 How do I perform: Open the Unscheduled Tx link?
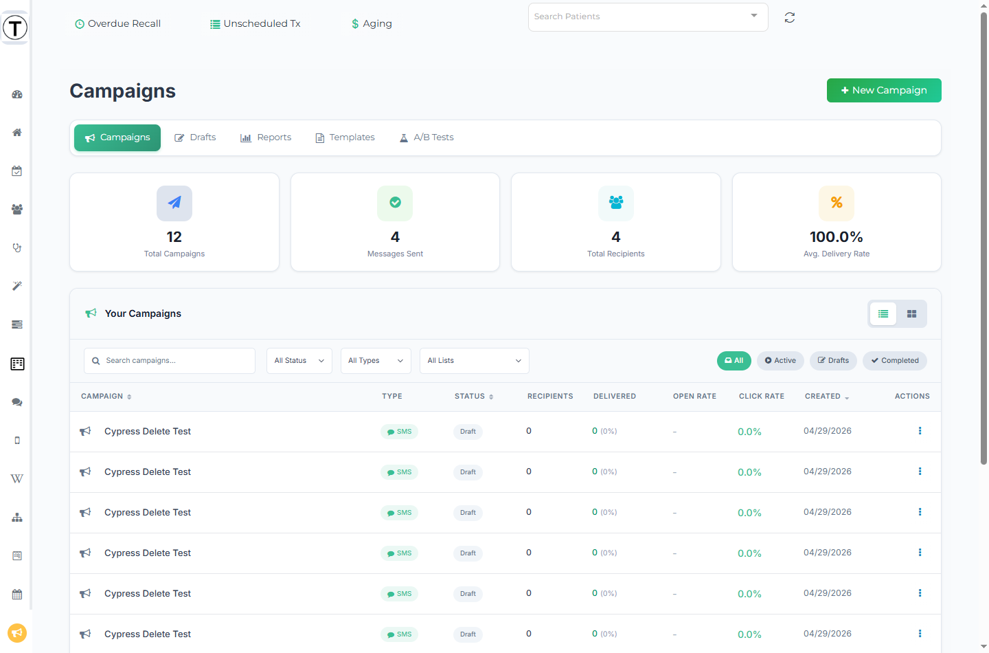255,23
